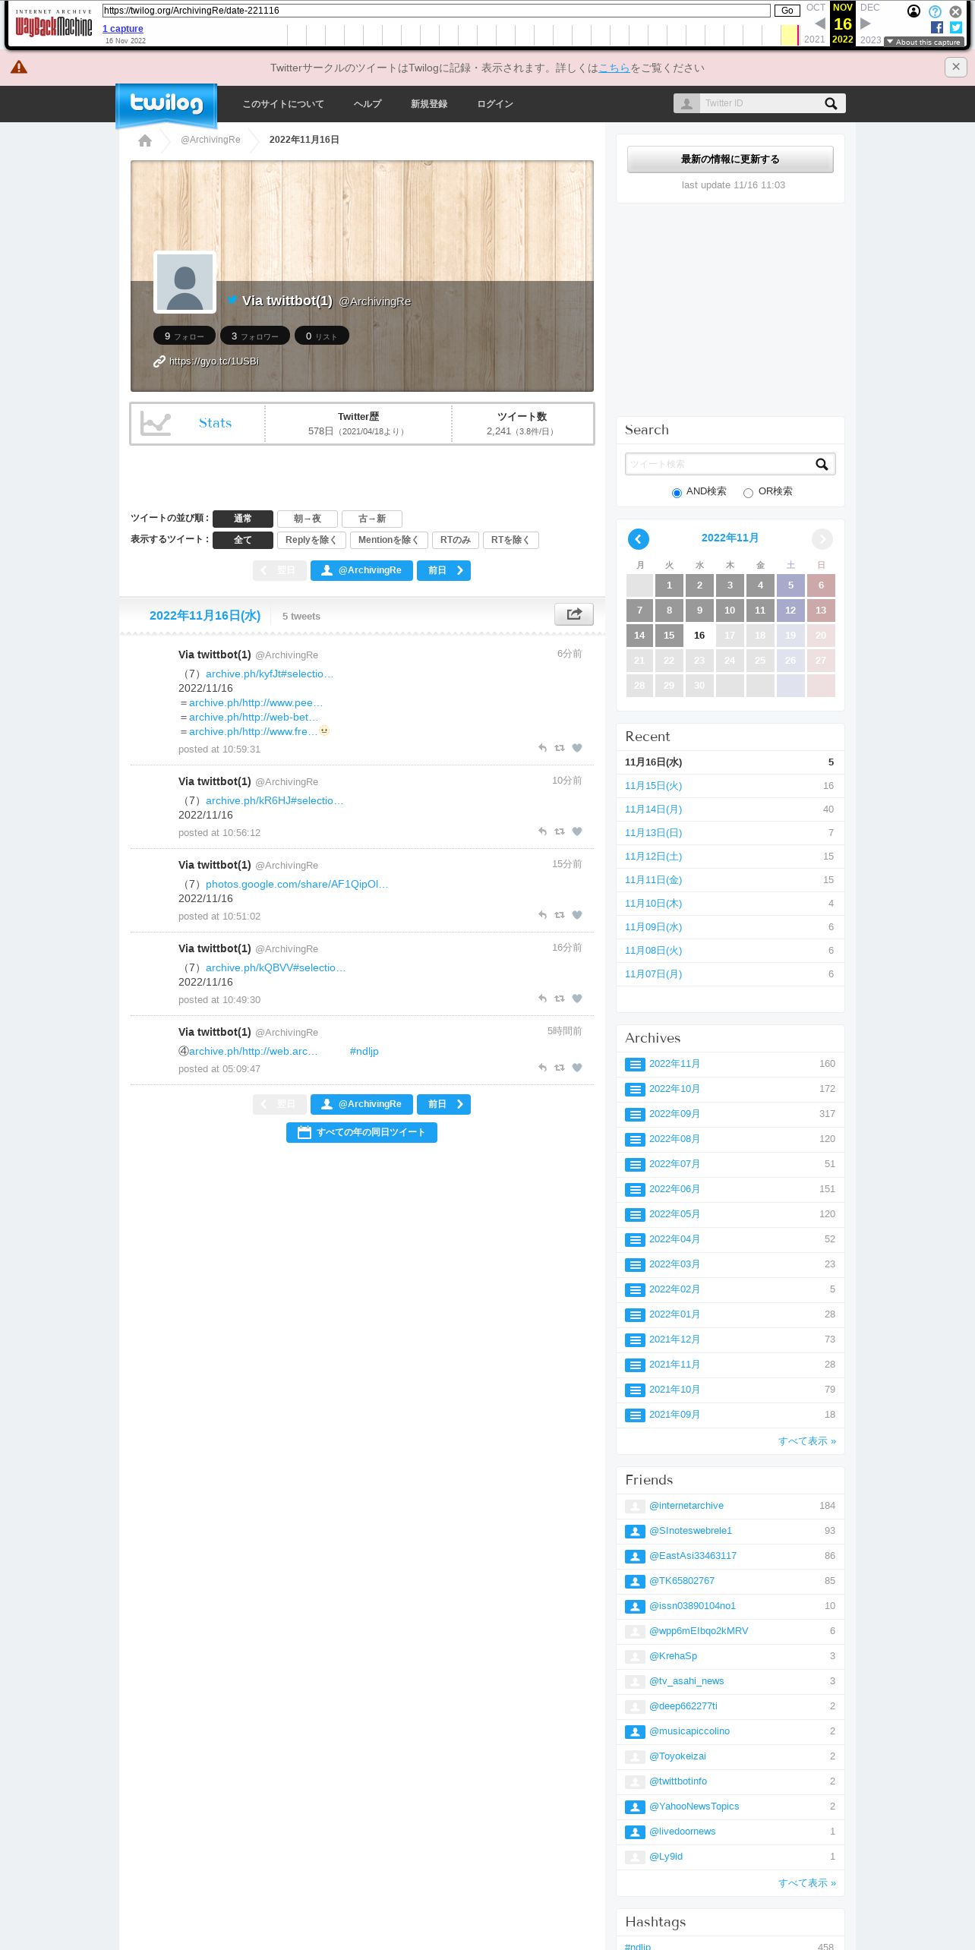This screenshot has width=975, height=1950.
Task: Click the 最新の情報に更新する button
Action: click(730, 159)
